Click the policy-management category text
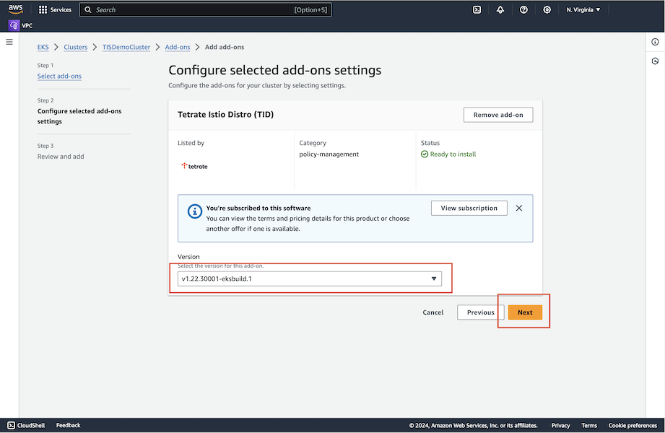 point(329,154)
